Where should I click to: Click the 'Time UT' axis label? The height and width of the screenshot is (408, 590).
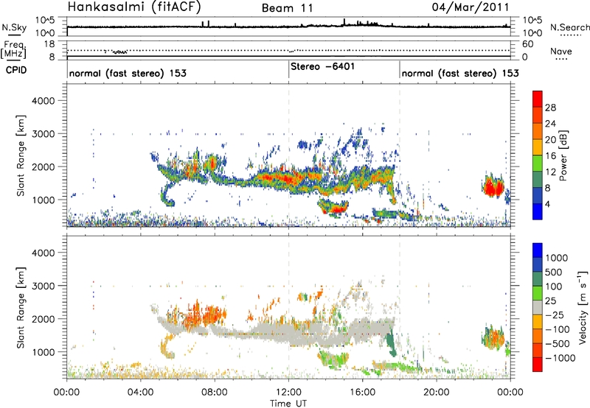288,404
